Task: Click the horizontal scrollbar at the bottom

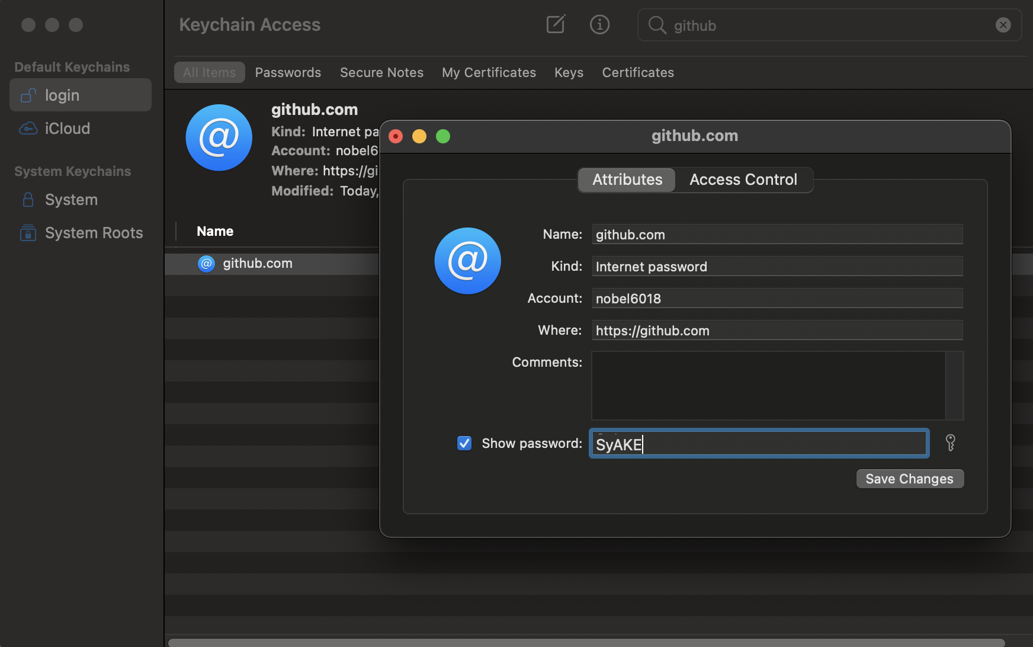Action: click(586, 642)
